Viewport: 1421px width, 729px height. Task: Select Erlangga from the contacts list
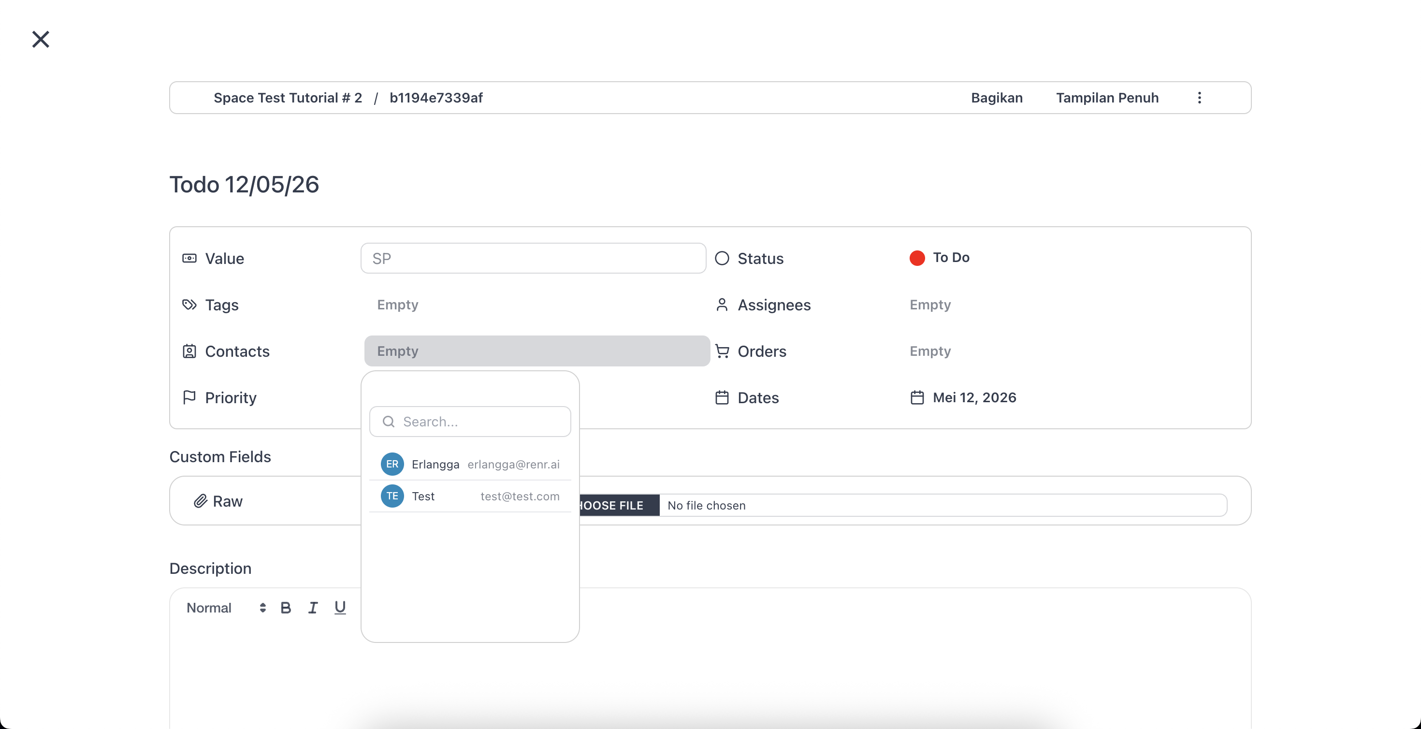click(x=470, y=464)
